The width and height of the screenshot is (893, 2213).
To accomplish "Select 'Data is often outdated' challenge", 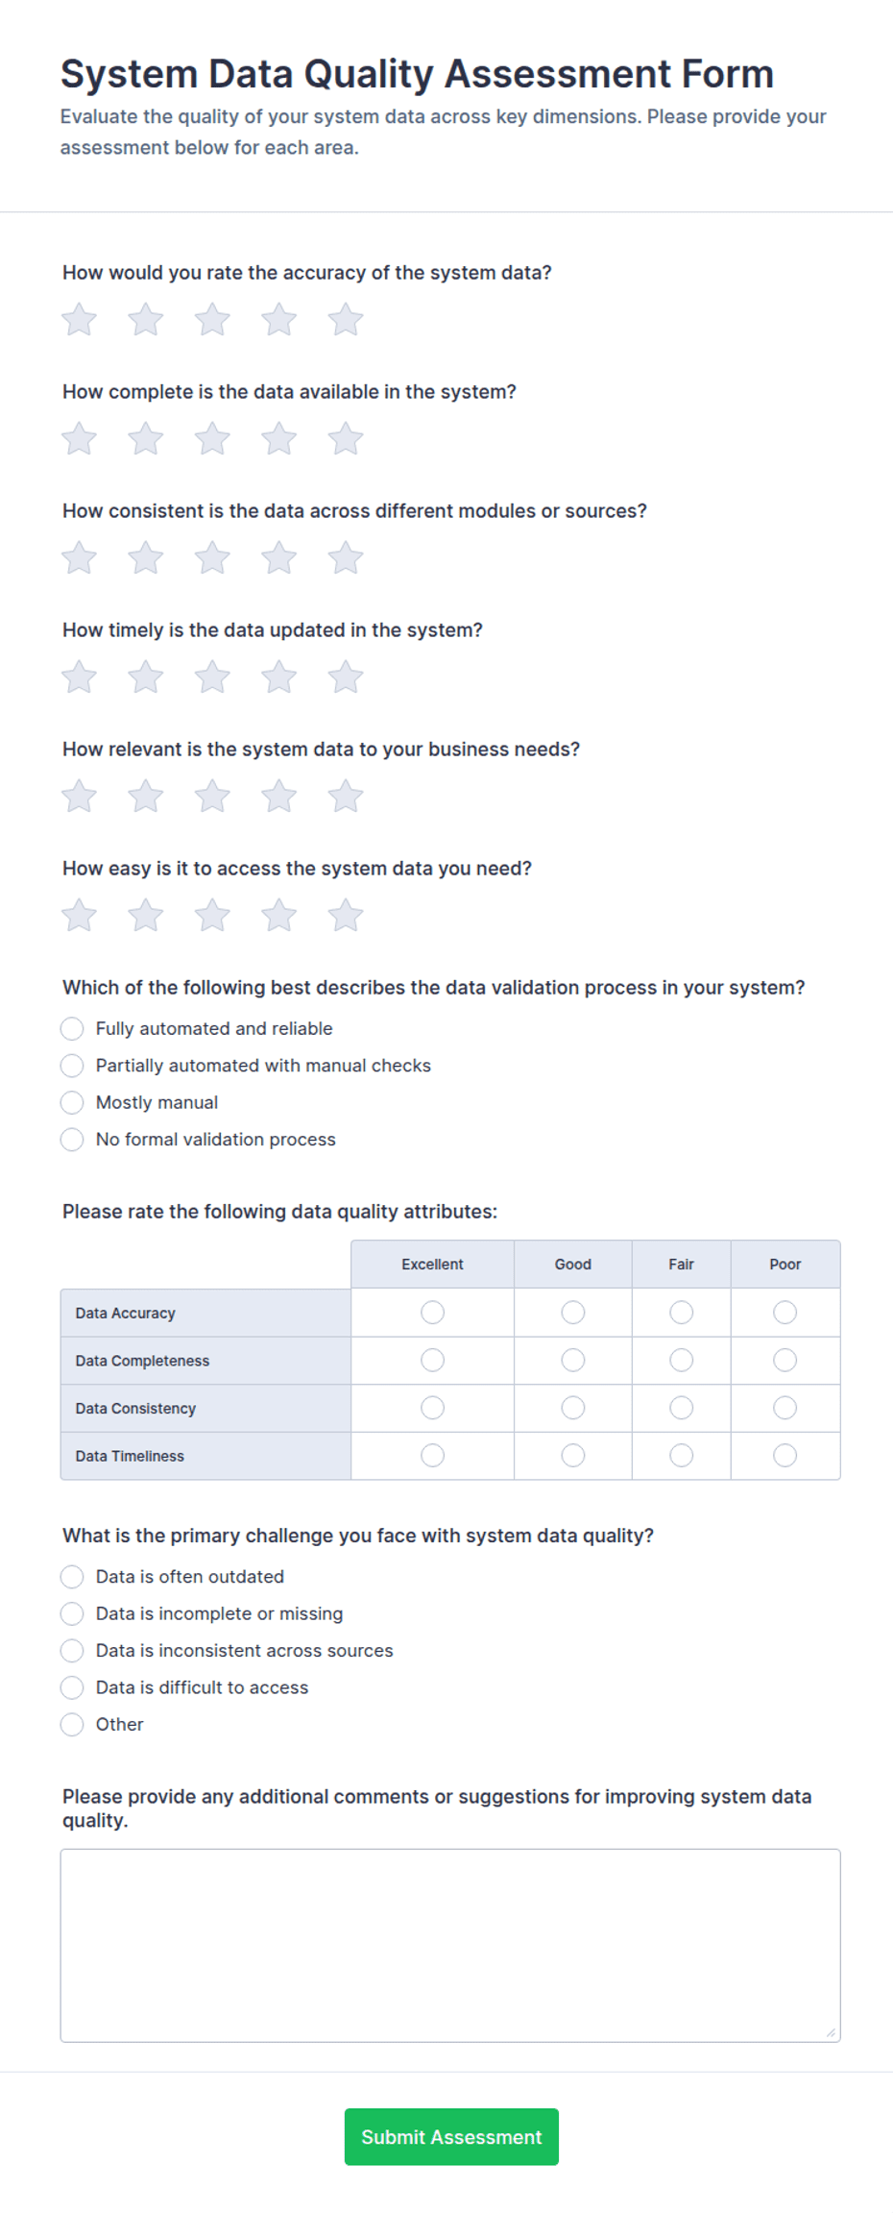I will (72, 1577).
